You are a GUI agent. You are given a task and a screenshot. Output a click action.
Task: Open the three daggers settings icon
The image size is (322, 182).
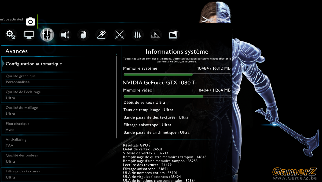click(138, 35)
